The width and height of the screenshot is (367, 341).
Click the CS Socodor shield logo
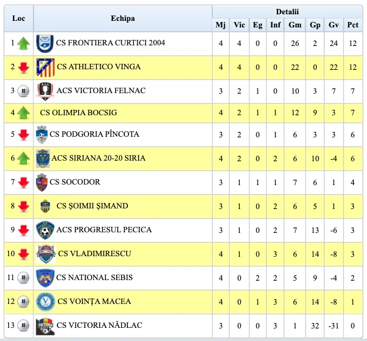(x=42, y=182)
